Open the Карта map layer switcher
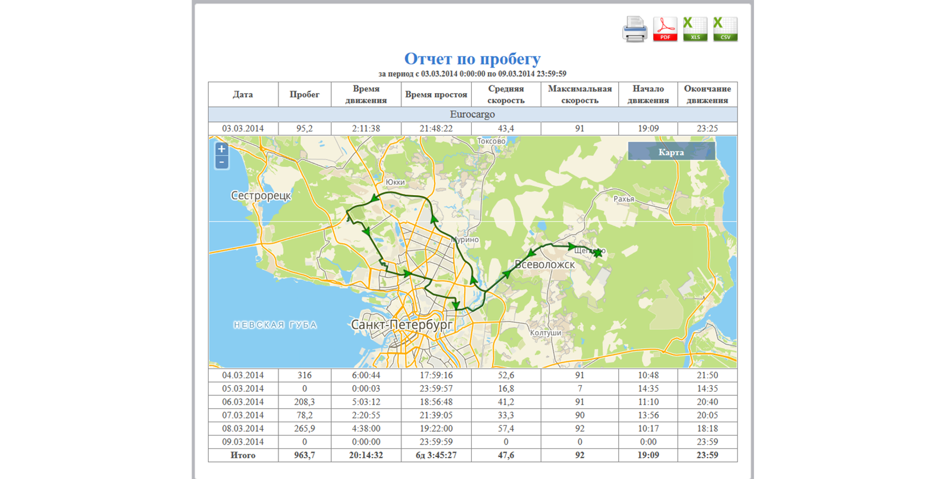Image resolution: width=945 pixels, height=479 pixels. (671, 152)
